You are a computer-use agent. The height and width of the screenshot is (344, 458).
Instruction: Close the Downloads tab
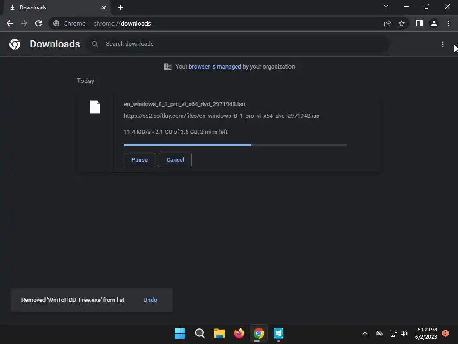click(104, 8)
